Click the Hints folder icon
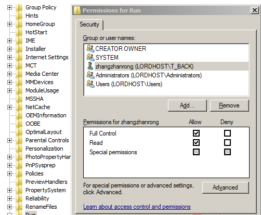 19,16
